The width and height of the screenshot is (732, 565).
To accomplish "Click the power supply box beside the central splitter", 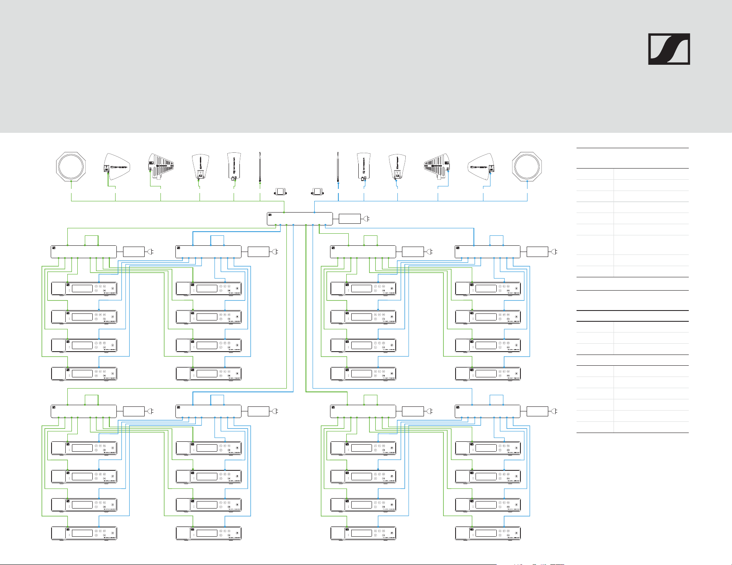I will pyautogui.click(x=350, y=219).
